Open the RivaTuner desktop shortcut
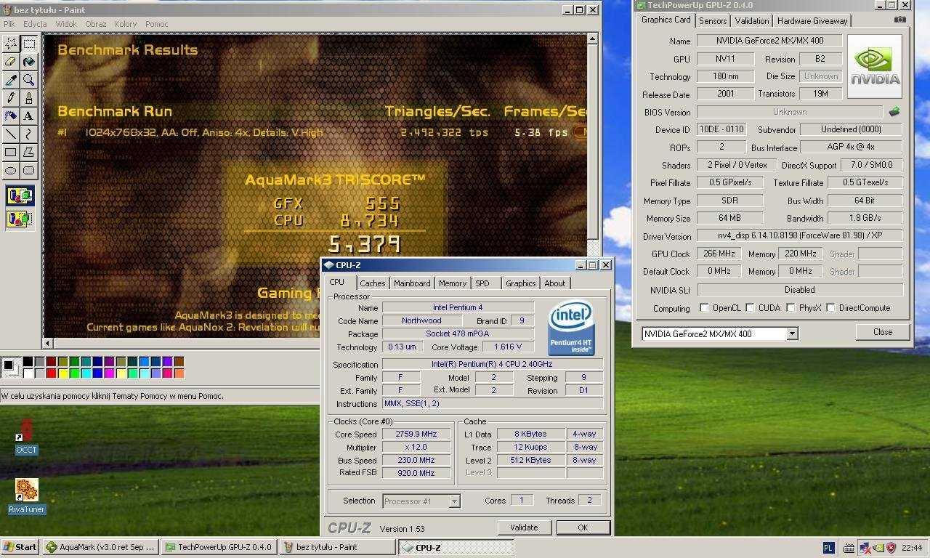930x558 pixels. 26,496
